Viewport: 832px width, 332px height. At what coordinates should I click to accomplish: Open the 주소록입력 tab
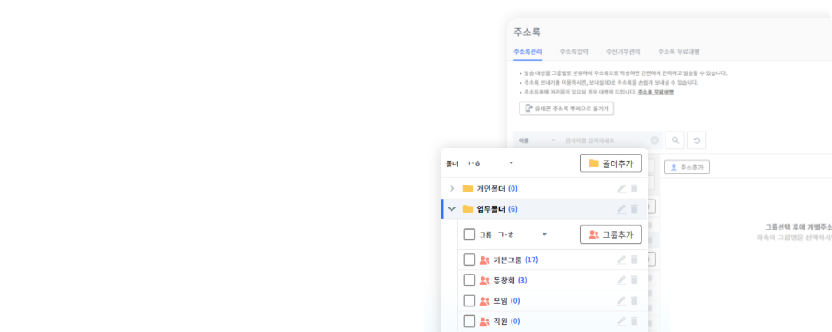point(574,52)
